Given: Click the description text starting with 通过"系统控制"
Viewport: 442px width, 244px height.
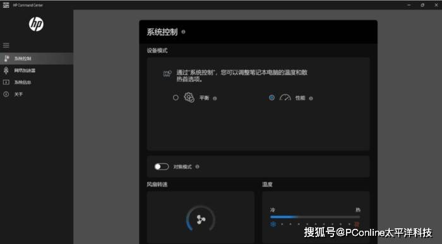Looking at the screenshot, I should coord(242,76).
